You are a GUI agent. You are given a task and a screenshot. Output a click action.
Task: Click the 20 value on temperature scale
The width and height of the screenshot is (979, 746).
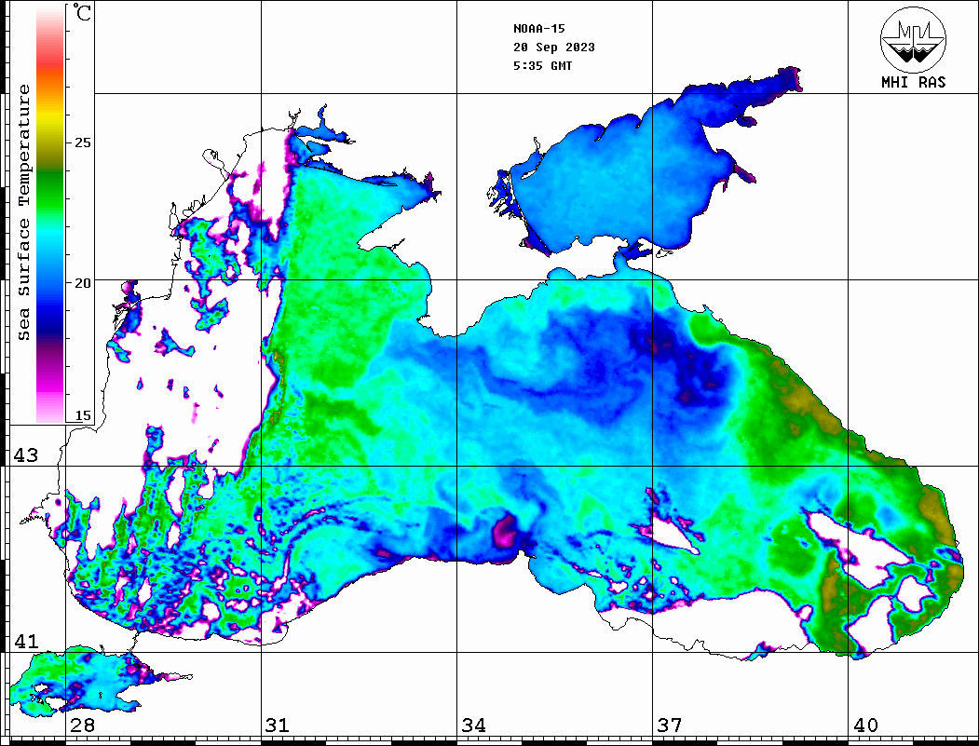tap(83, 282)
